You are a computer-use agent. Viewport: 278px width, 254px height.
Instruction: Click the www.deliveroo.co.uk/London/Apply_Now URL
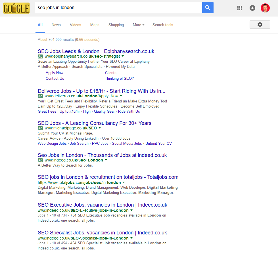(x=81, y=96)
